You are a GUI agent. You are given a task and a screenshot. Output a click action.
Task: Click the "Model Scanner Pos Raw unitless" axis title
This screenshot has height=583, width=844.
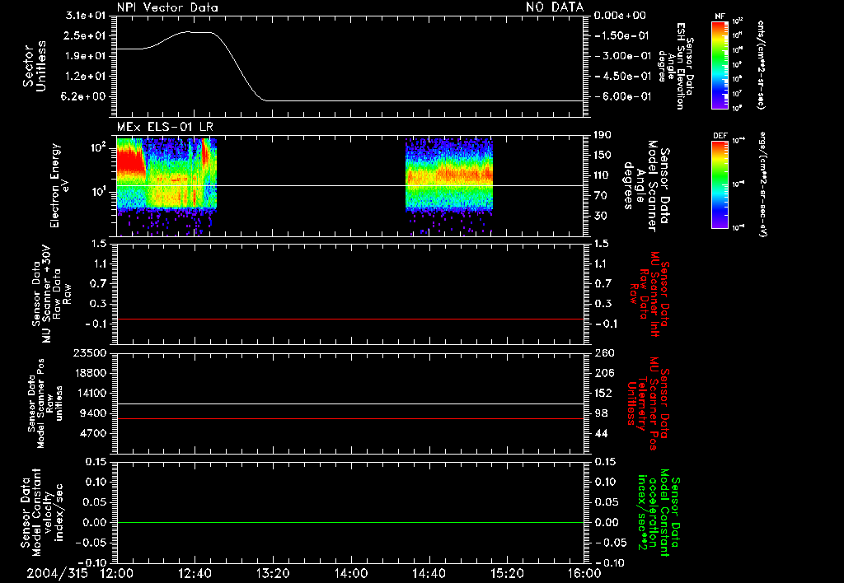tap(45, 404)
